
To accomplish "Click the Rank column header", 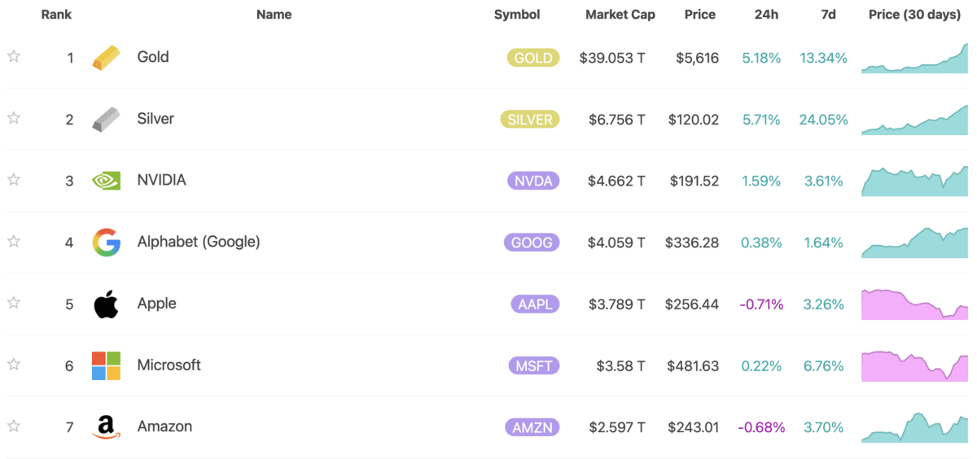I will point(56,15).
